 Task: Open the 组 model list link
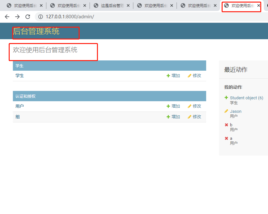tap(18, 117)
